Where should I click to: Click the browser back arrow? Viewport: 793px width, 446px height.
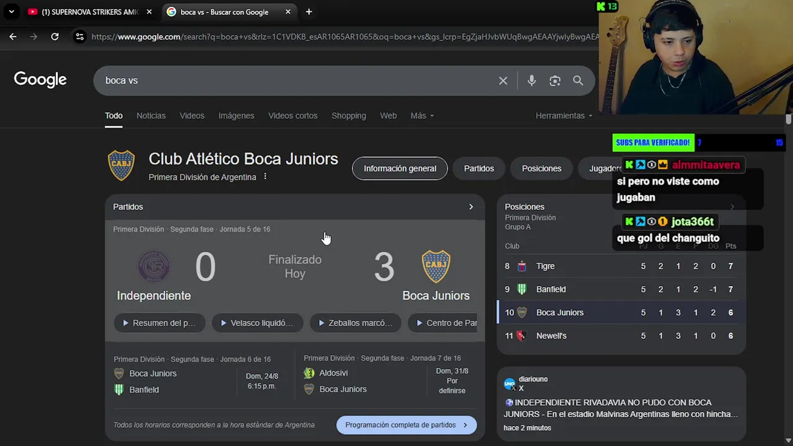12,37
